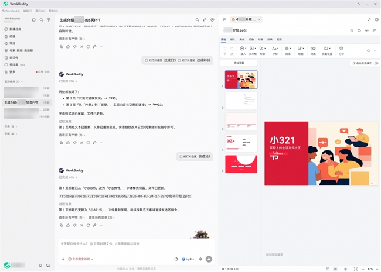This screenshot has height=272, width=381.
Task: Share the pptx using the arrow icon beside the filename
Action: point(375,30)
